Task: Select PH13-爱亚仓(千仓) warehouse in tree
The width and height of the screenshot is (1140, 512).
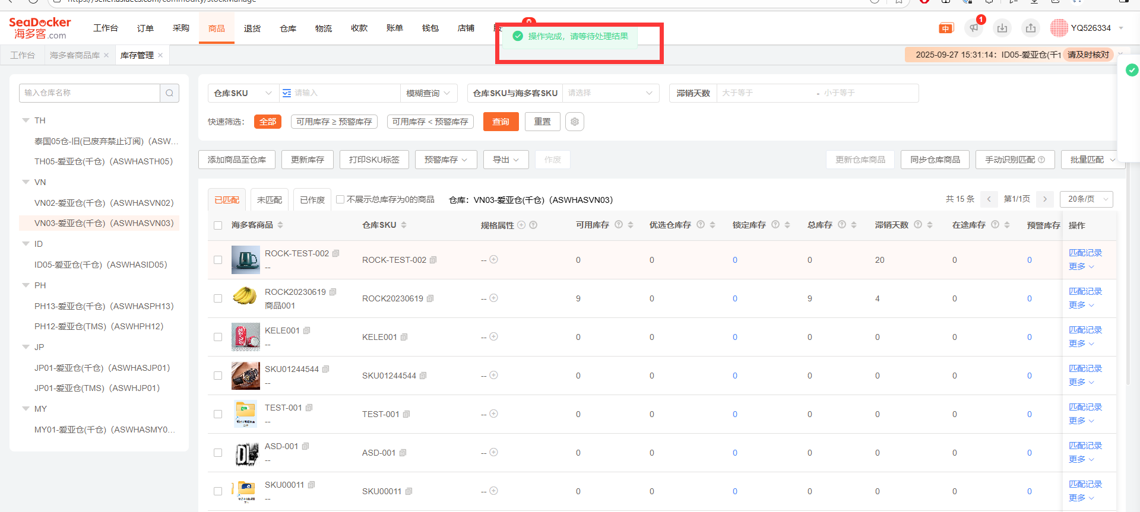Action: click(104, 306)
